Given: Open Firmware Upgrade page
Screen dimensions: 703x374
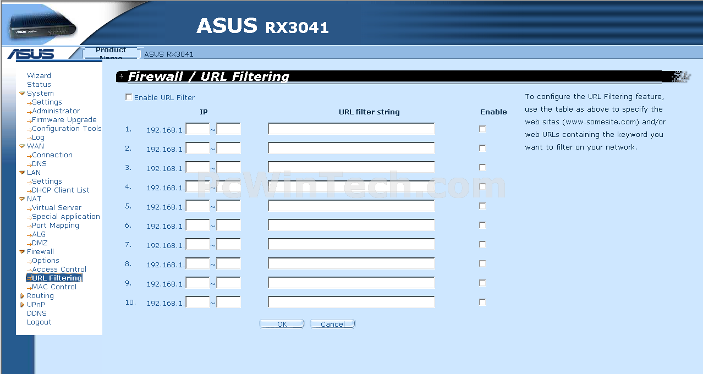Looking at the screenshot, I should [x=64, y=120].
